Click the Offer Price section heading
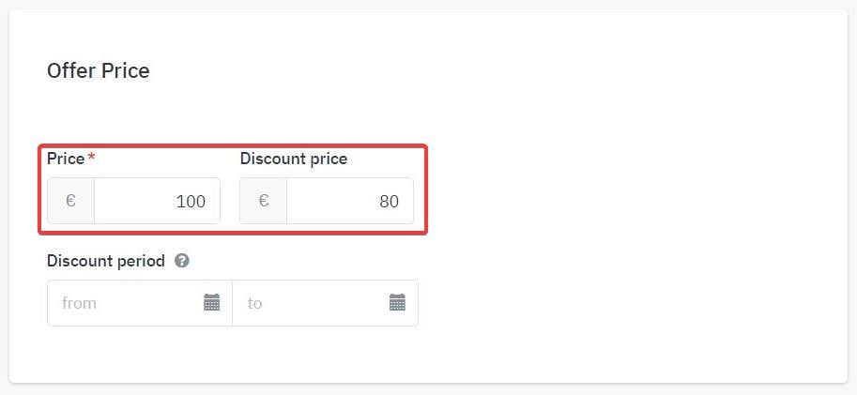The height and width of the screenshot is (395, 857). click(x=99, y=71)
